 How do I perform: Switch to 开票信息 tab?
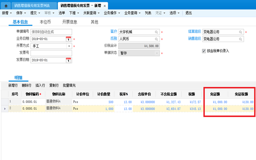[70, 22]
